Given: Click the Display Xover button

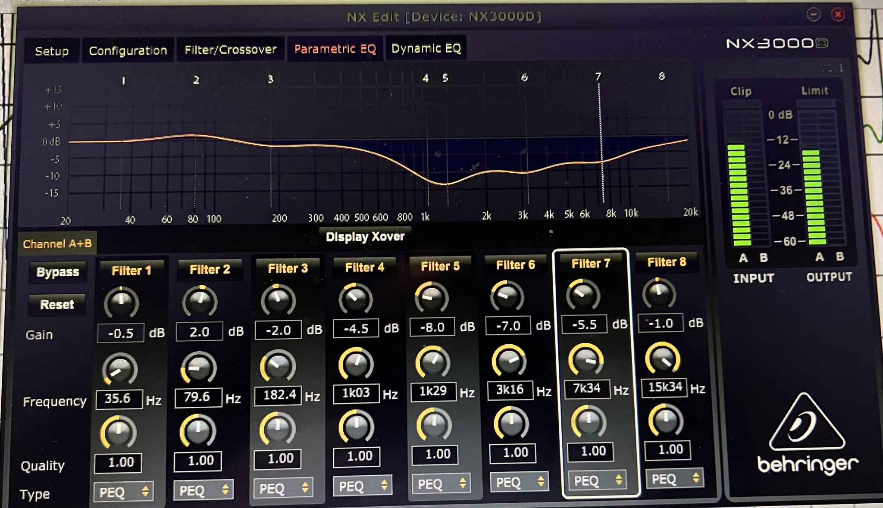Looking at the screenshot, I should 365,237.
